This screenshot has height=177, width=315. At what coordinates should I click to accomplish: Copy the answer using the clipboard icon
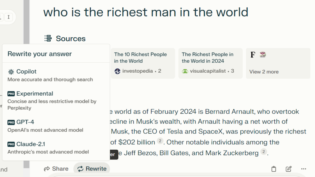click(274, 169)
